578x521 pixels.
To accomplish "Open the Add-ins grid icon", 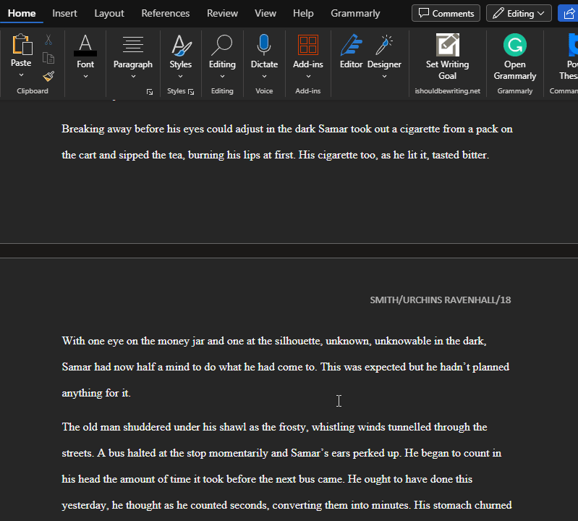I will (x=307, y=45).
